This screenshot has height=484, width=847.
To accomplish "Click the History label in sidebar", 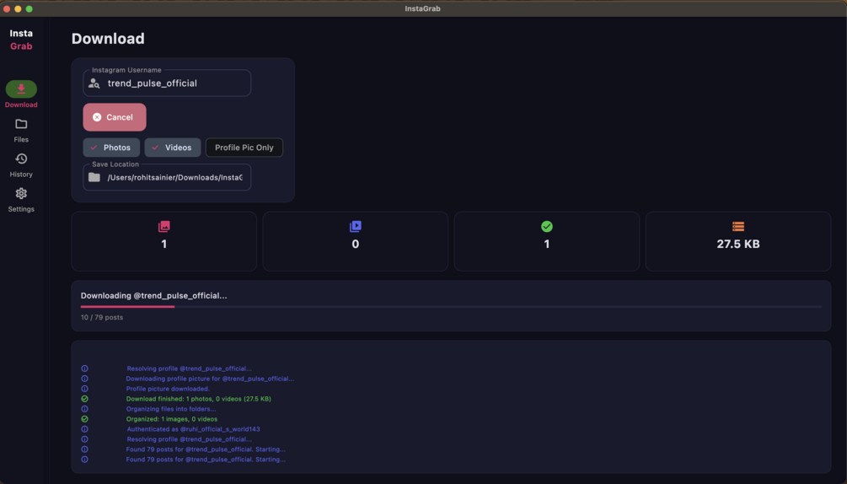I will [21, 175].
